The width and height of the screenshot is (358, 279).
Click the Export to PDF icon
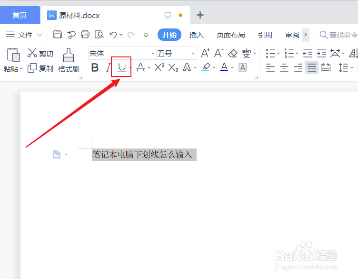click(x=71, y=35)
